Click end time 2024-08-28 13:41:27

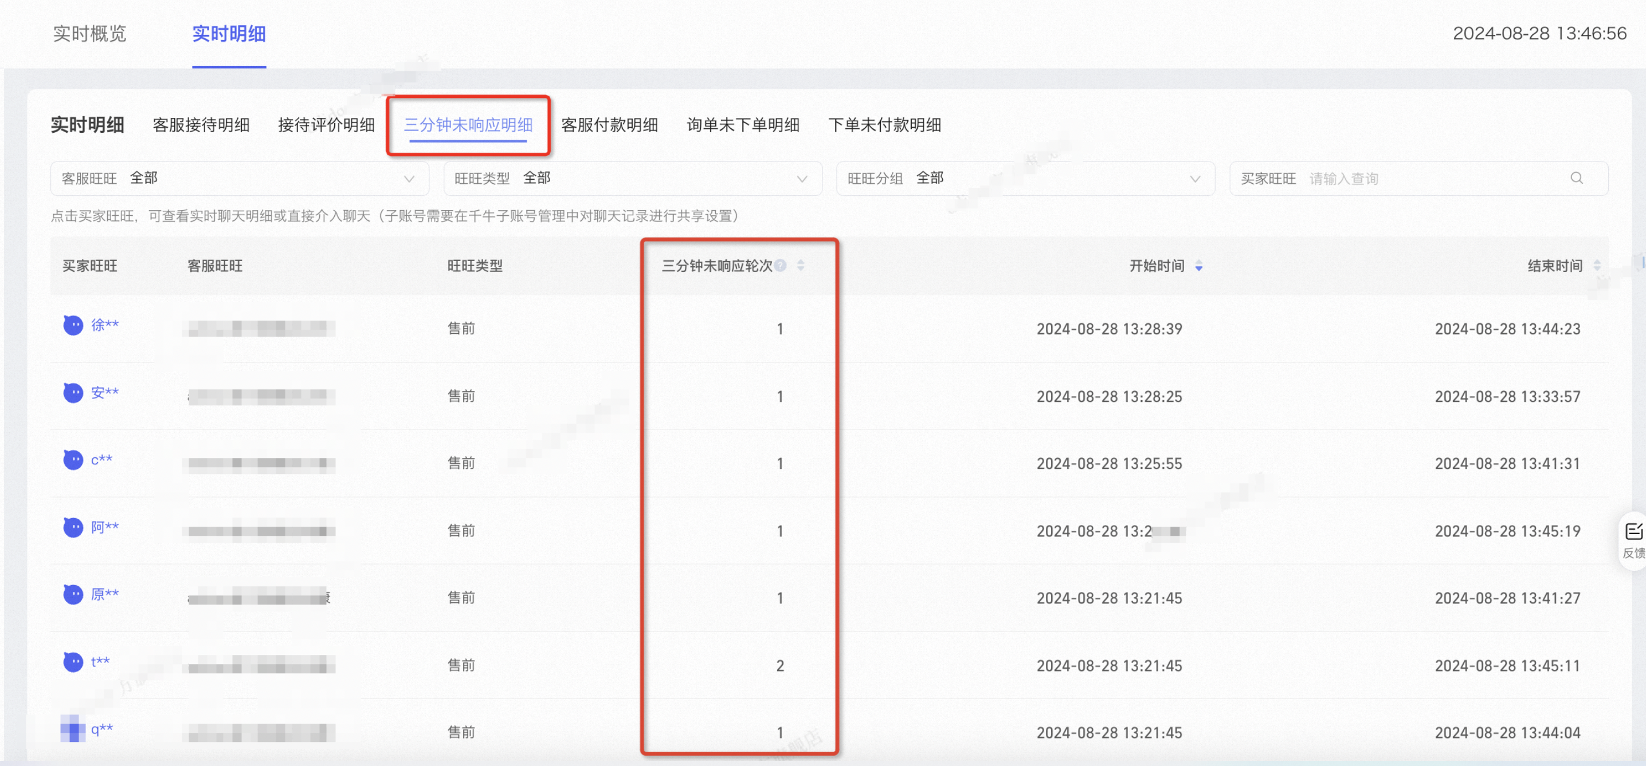pos(1507,598)
